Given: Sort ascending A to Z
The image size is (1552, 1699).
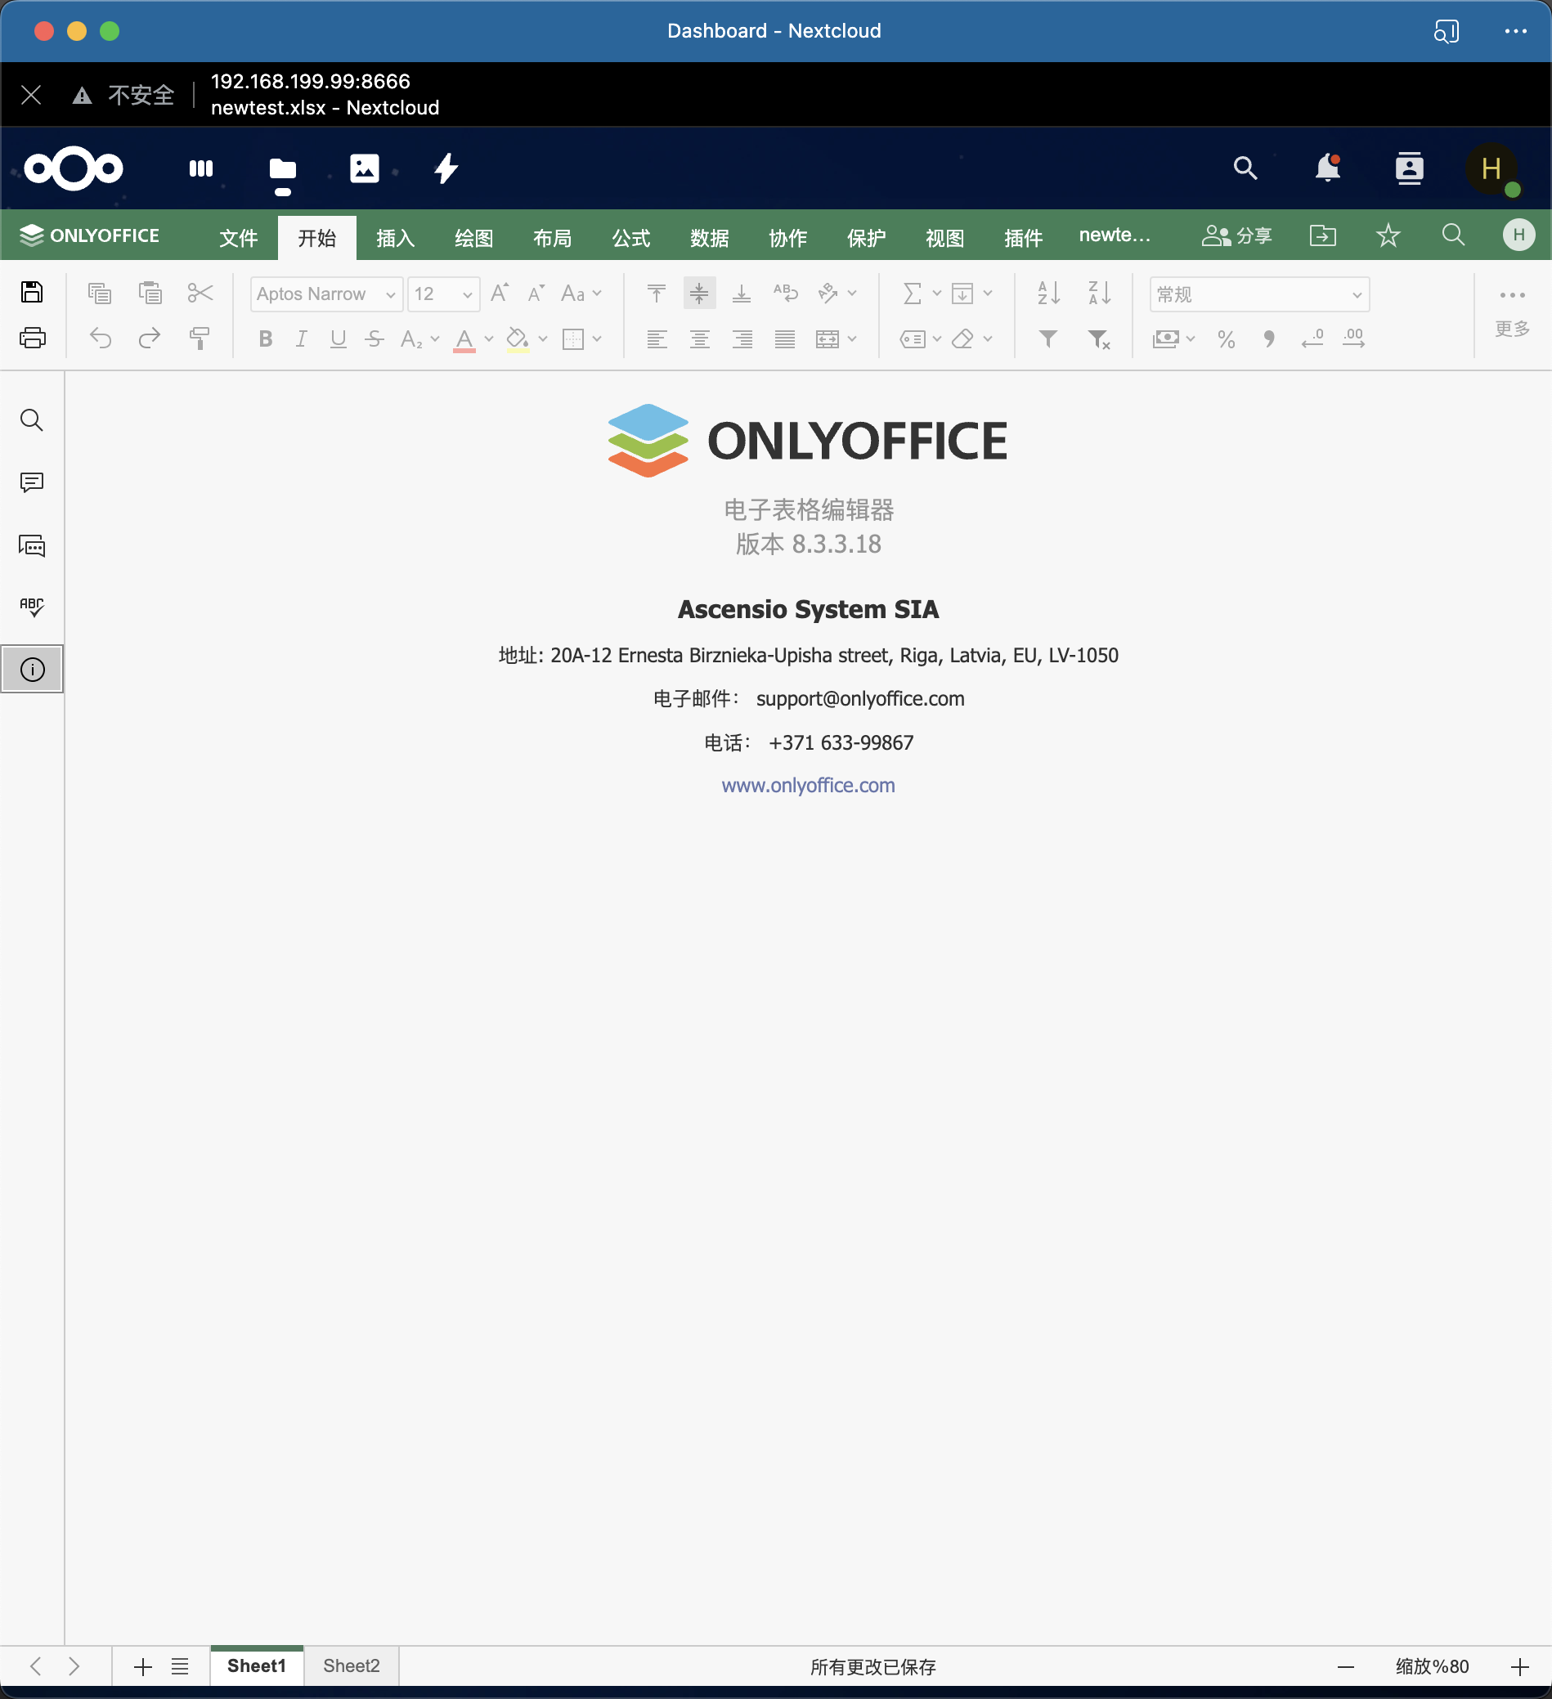Looking at the screenshot, I should [1049, 293].
